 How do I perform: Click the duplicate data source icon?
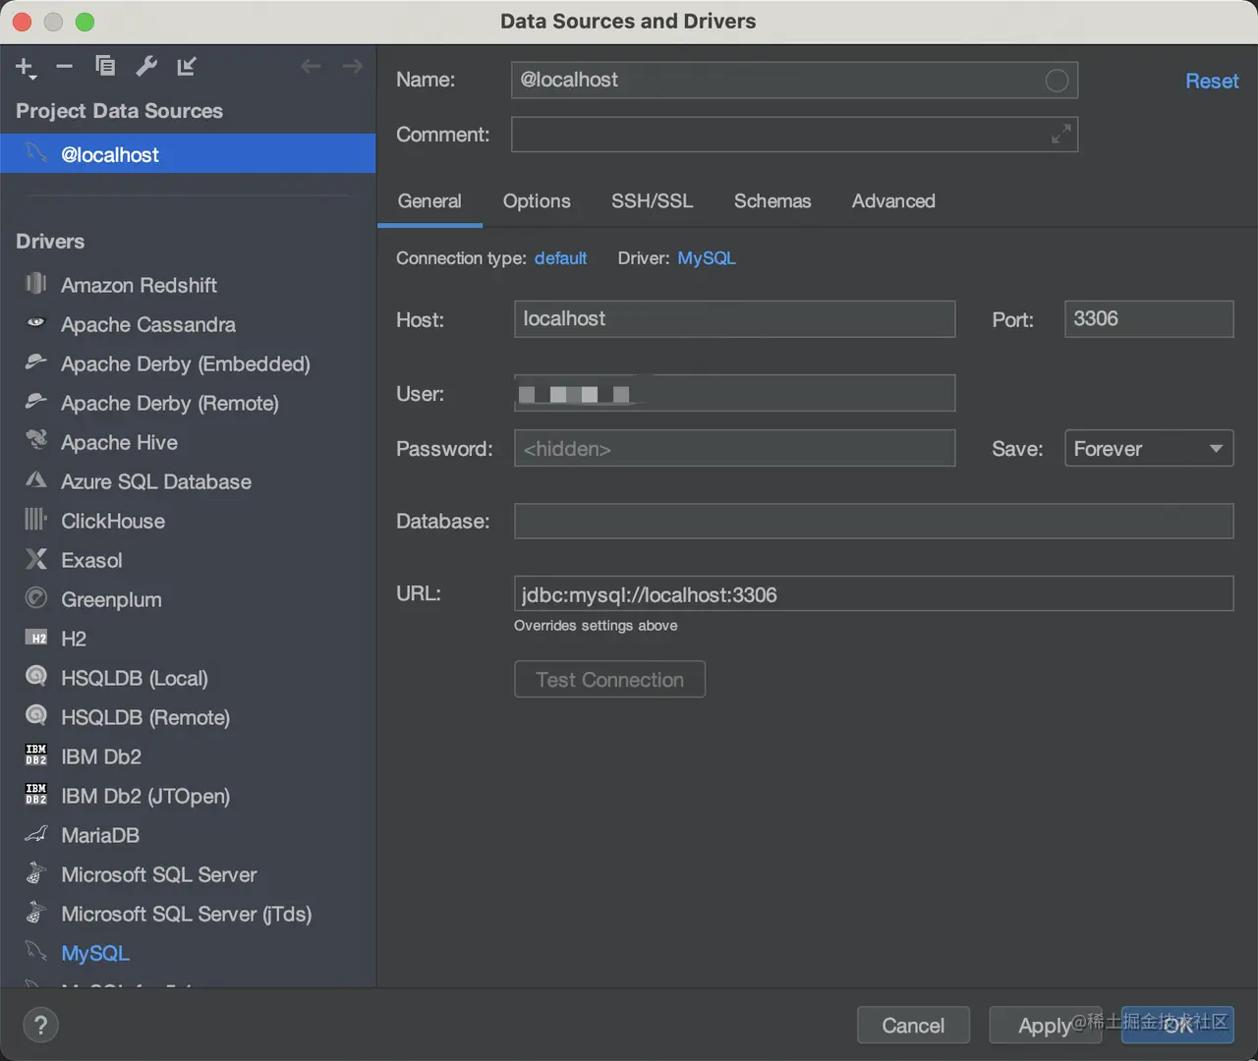pyautogui.click(x=105, y=66)
